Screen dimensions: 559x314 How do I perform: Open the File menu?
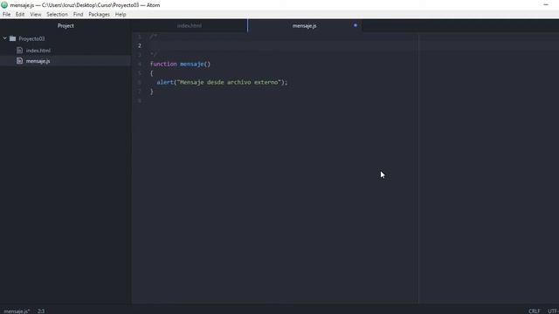(6, 14)
